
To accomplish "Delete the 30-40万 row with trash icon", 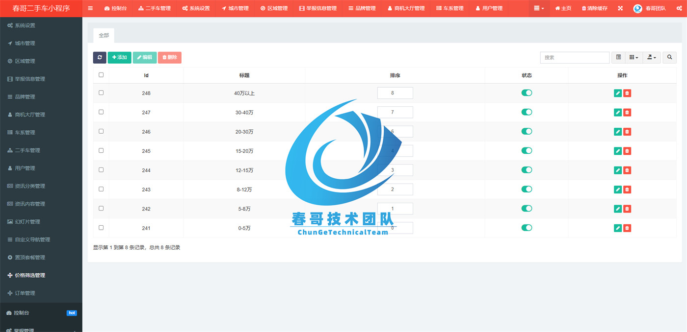I will 627,112.
